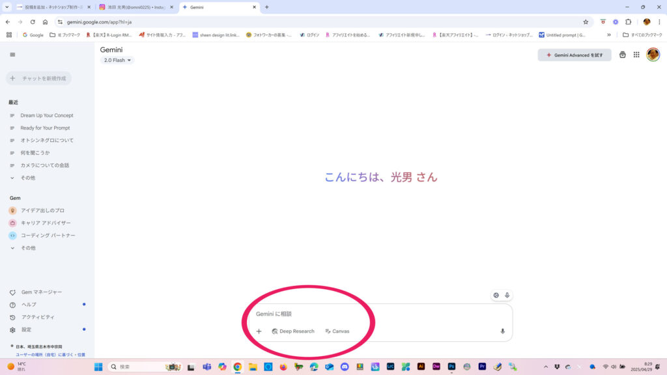Open 設定 in the sidebar
Screen dimensions: 667x375
(x=26, y=329)
